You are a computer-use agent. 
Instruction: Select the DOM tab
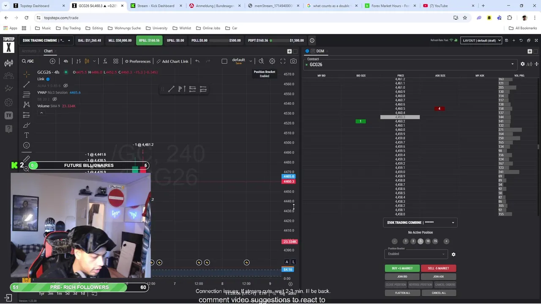(x=320, y=51)
